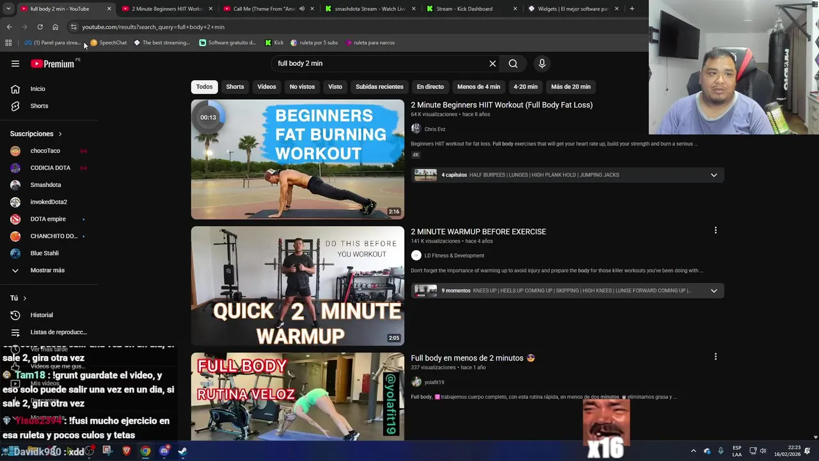
Task: Select the Menos de 4 min chip
Action: [479, 86]
